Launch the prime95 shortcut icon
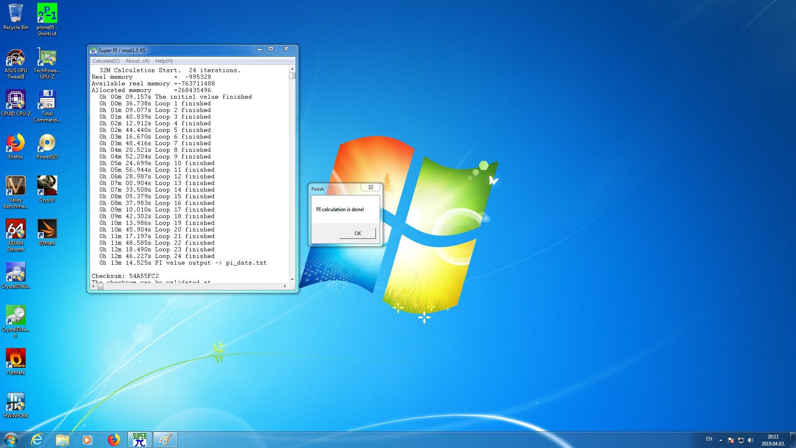Screen dimensions: 796x448 coord(47,19)
